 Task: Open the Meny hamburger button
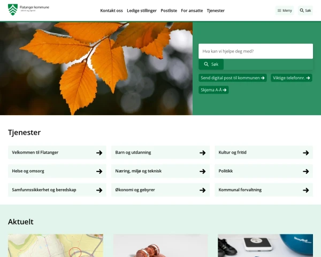(285, 11)
